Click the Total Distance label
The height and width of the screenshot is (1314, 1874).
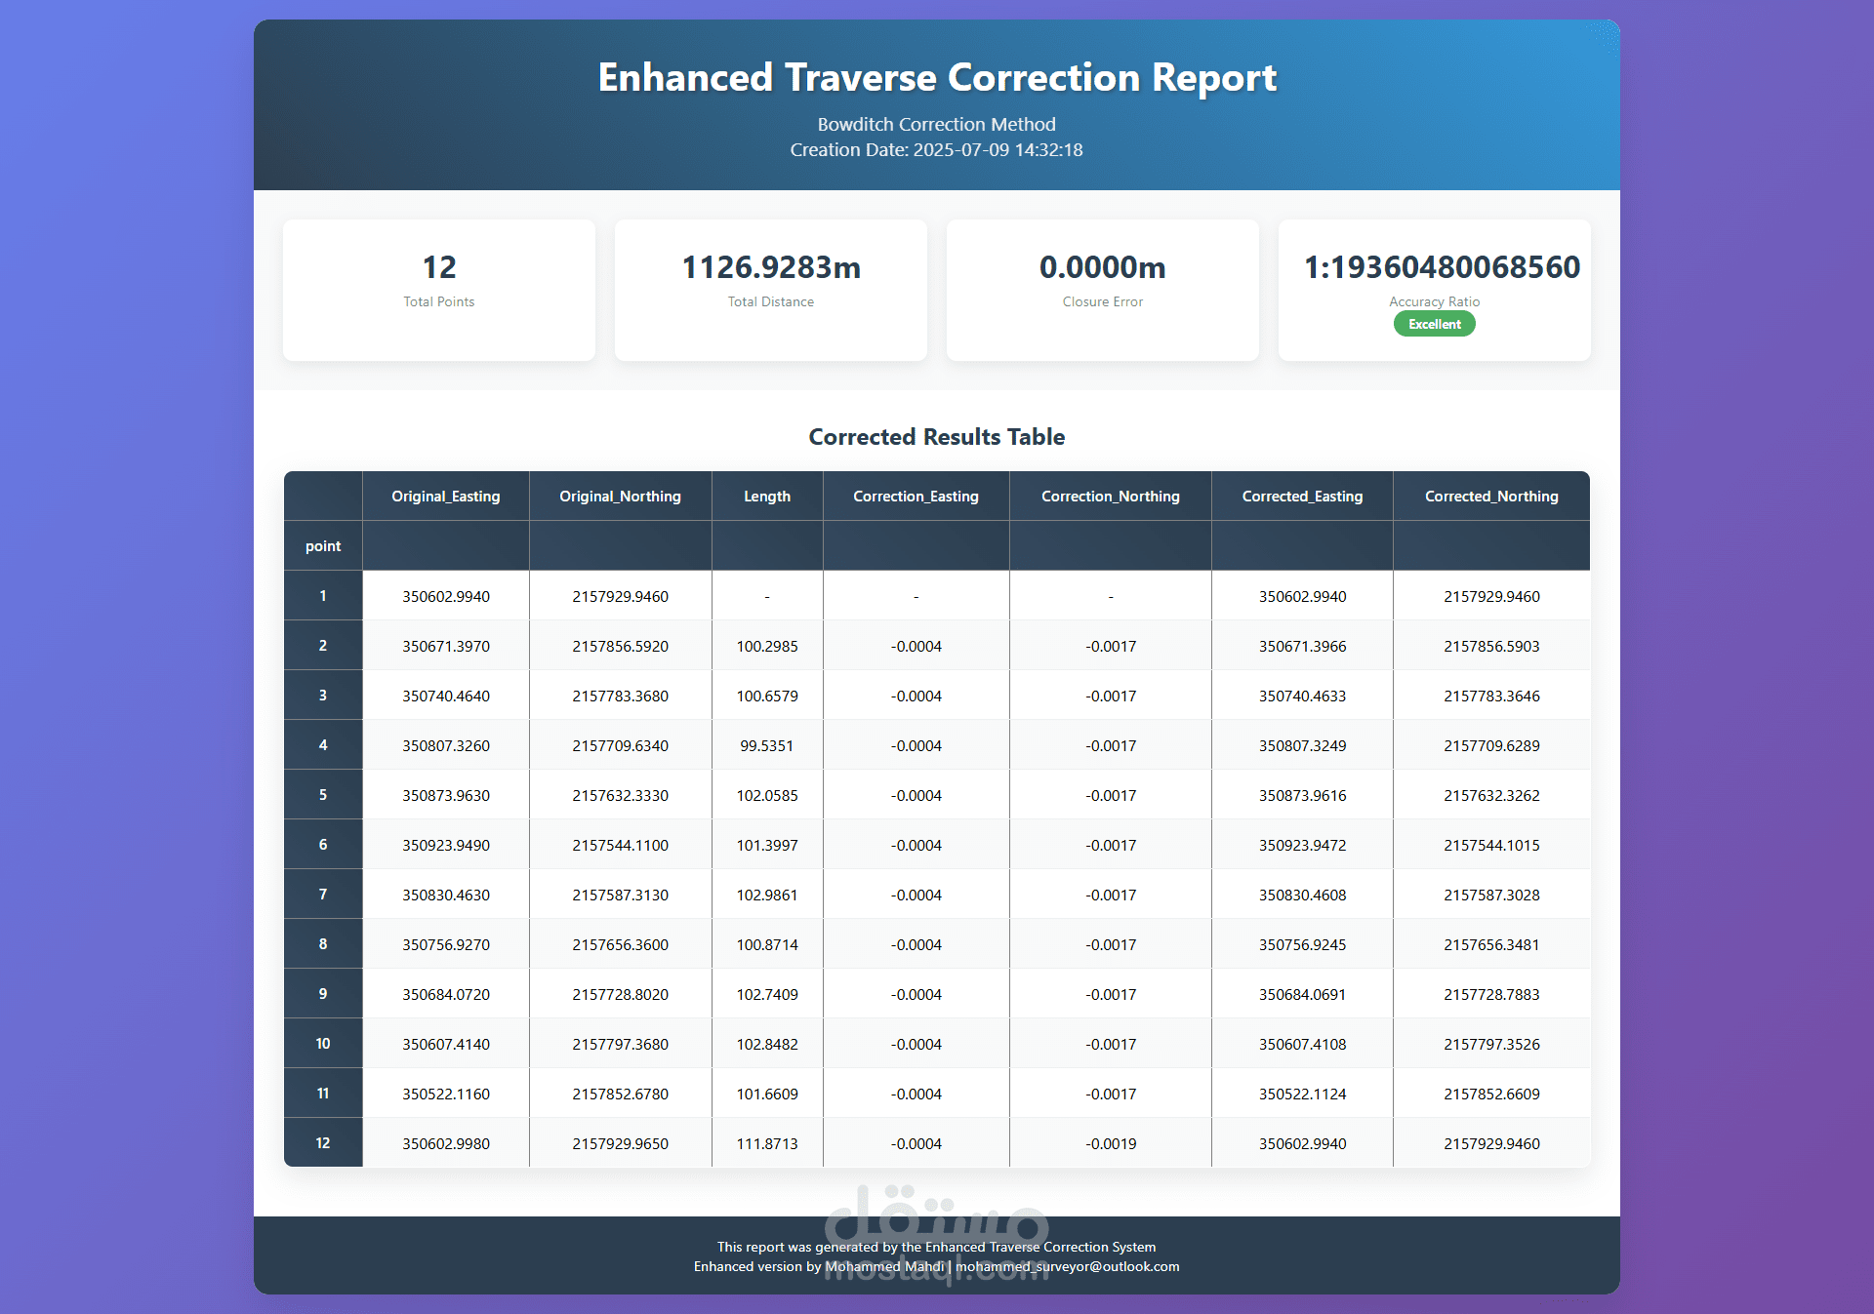[x=771, y=301]
